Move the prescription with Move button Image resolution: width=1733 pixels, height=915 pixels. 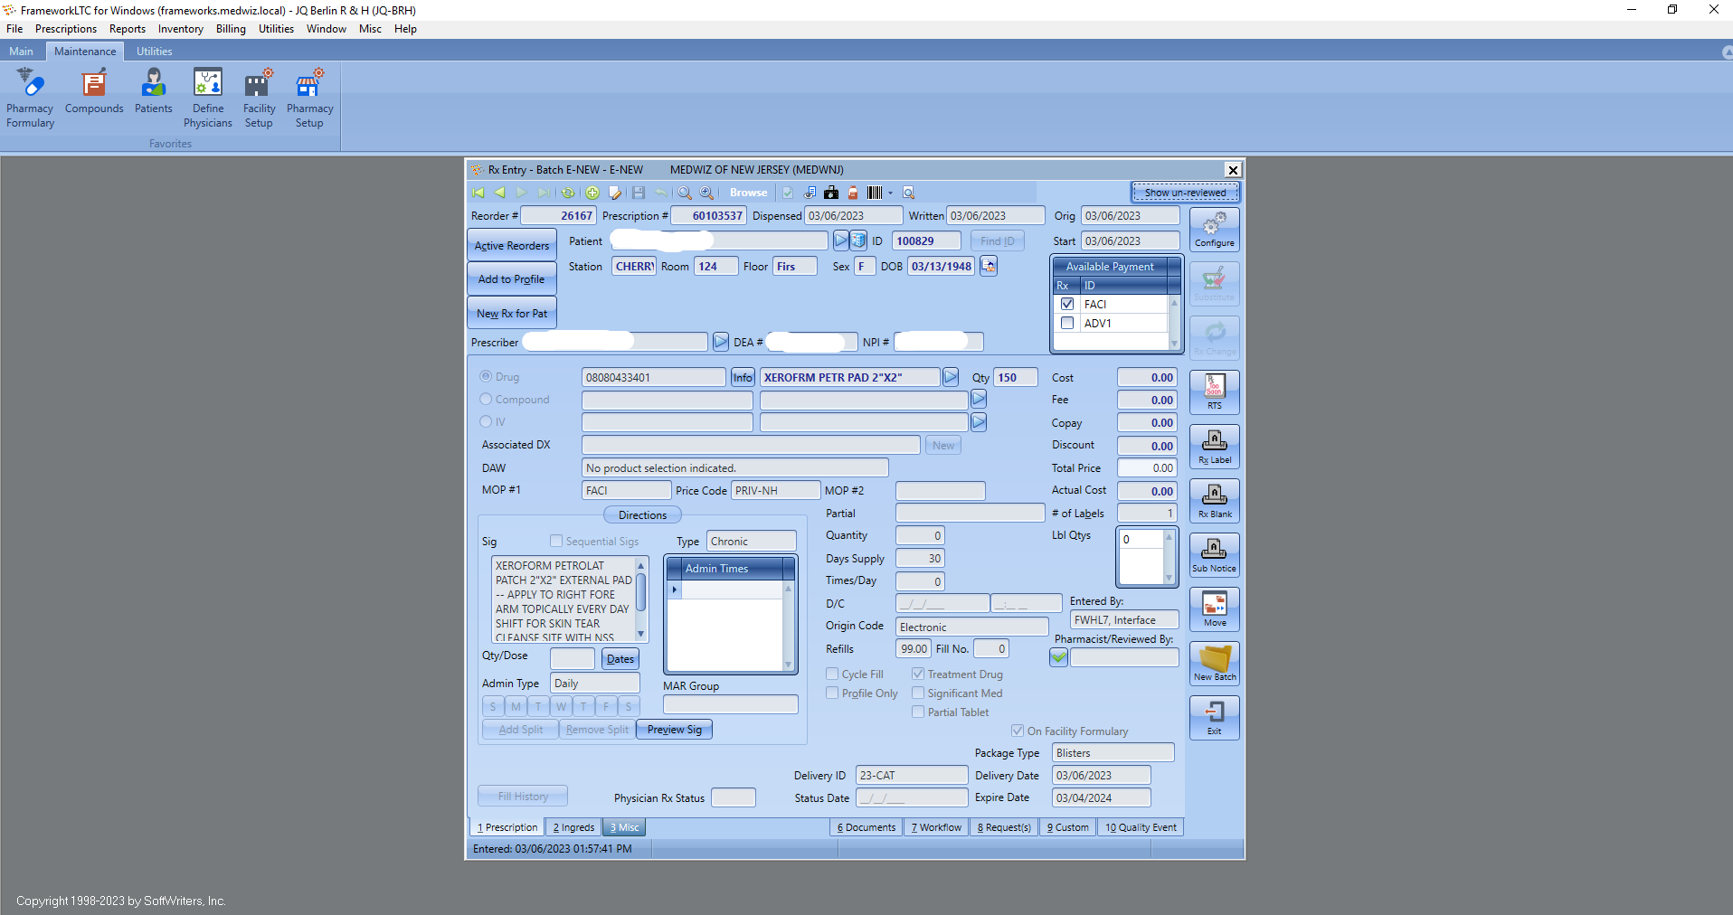[x=1214, y=609]
